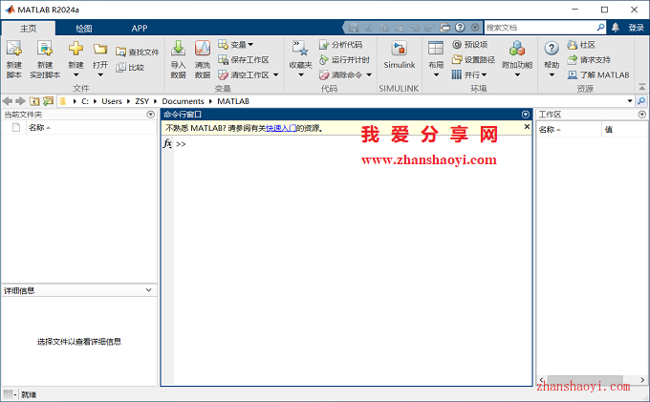The height and width of the screenshot is (402, 650).
Task: Open the 收藏夹 (Favorites) dropdown
Action: pos(301,75)
